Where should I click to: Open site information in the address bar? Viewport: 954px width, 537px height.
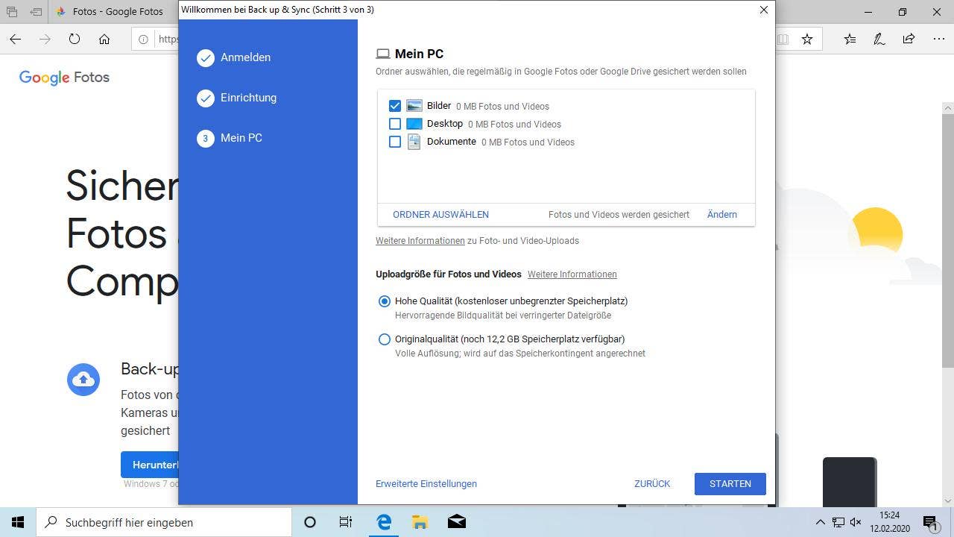(142, 39)
